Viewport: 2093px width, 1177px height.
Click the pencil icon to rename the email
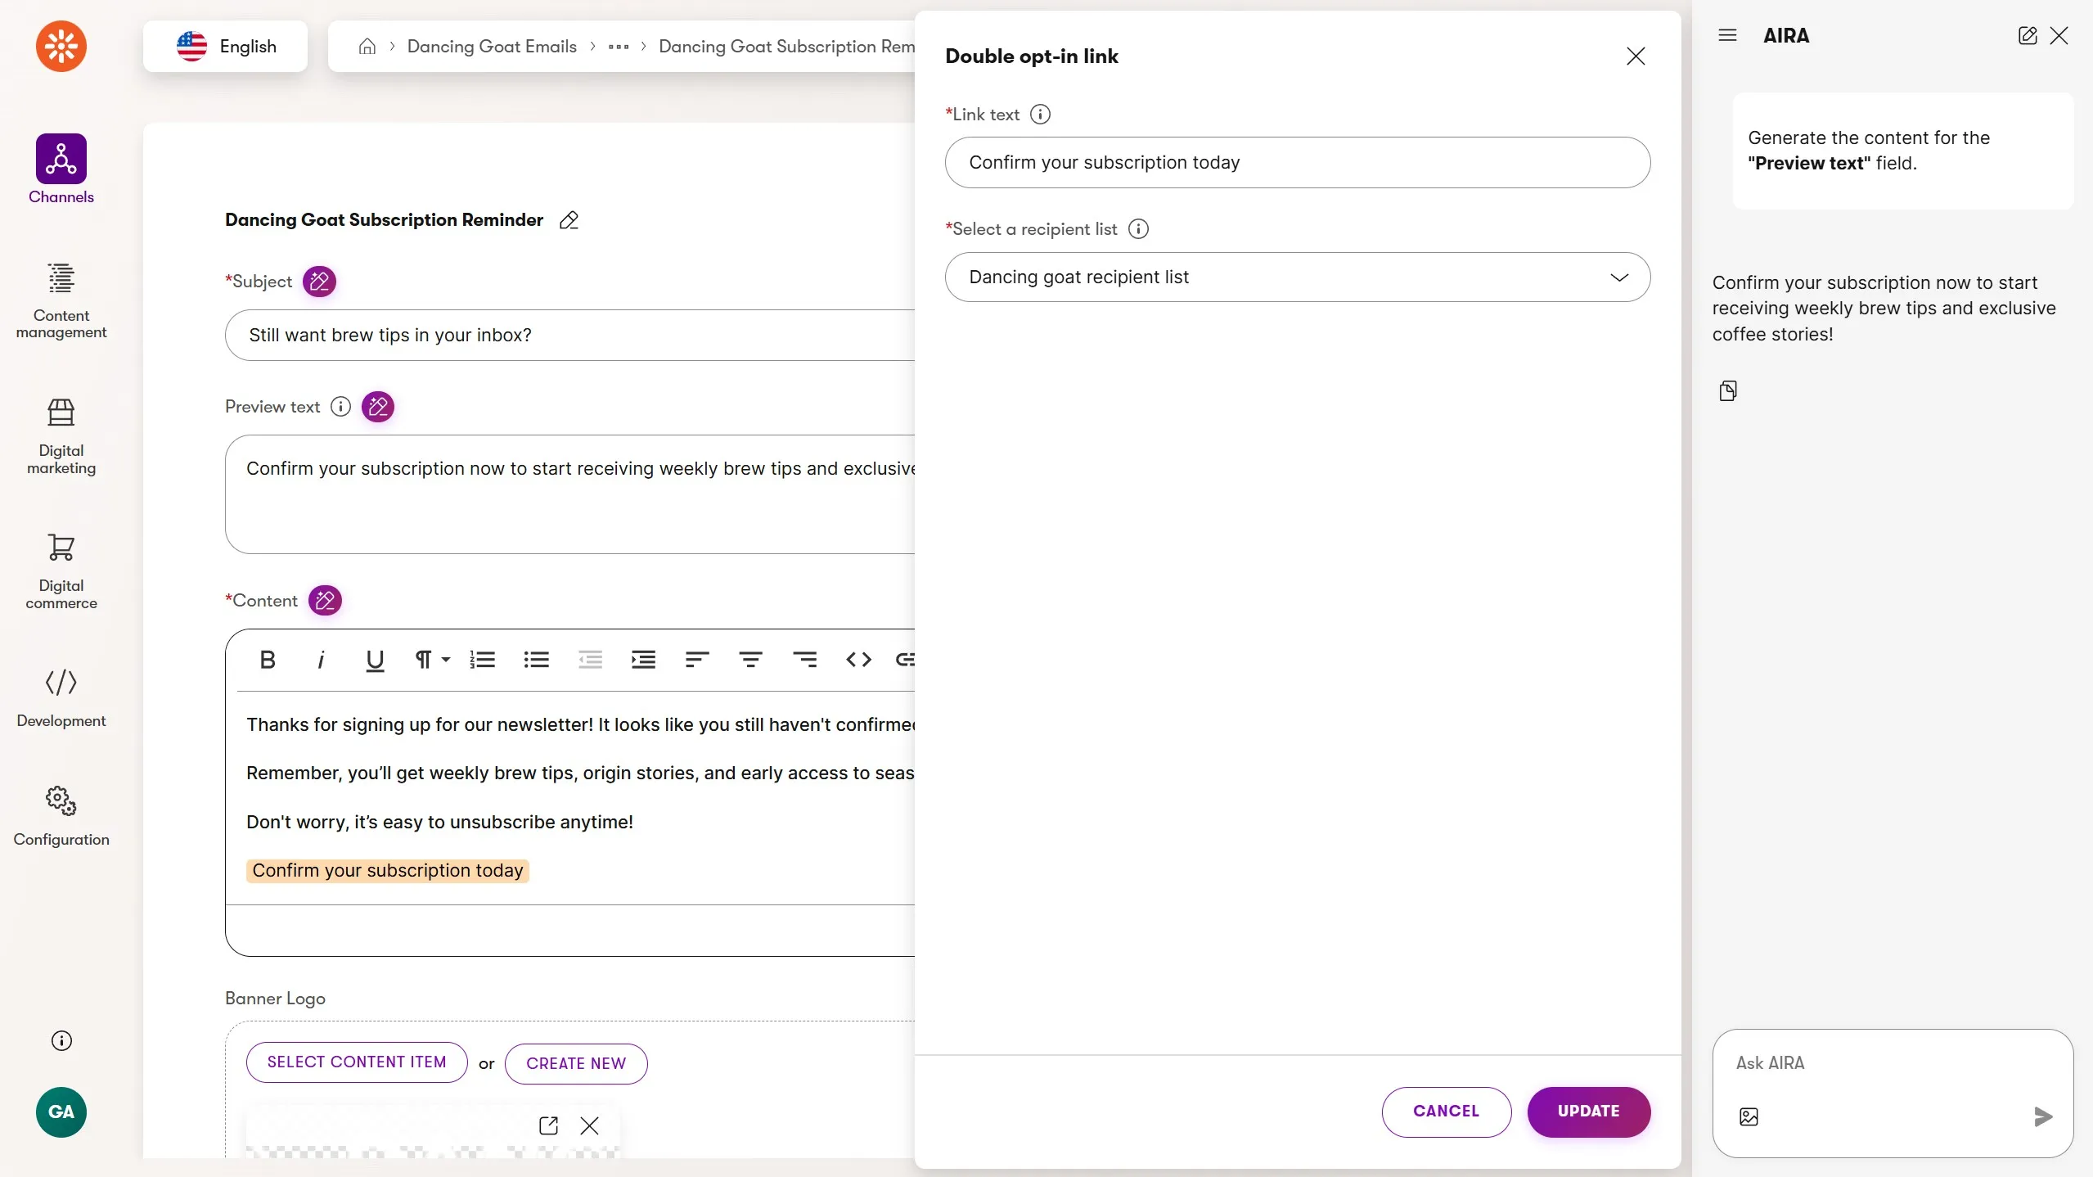pos(569,220)
